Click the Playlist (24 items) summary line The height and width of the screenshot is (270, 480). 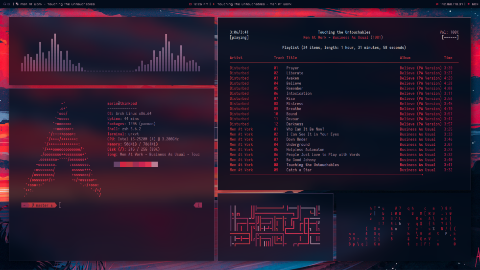[x=344, y=47]
